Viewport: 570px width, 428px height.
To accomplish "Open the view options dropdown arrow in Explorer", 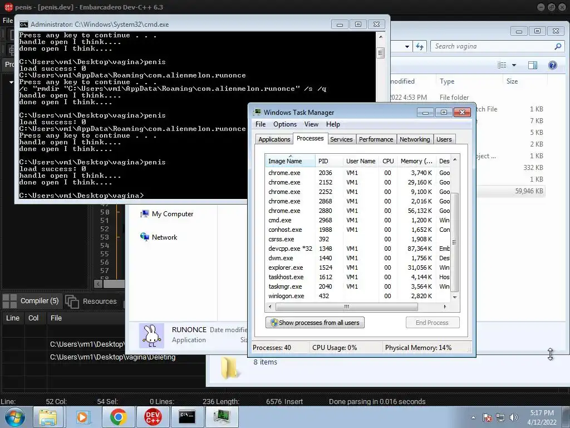I will (514, 65).
